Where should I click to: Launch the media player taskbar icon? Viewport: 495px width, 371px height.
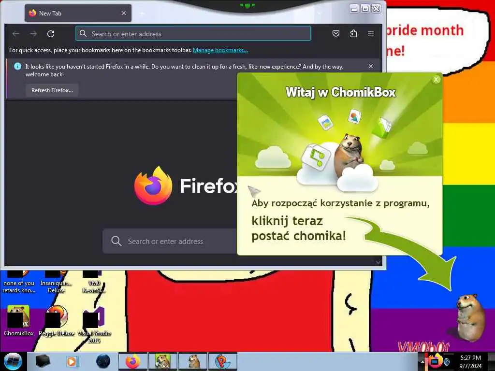[x=72, y=361]
